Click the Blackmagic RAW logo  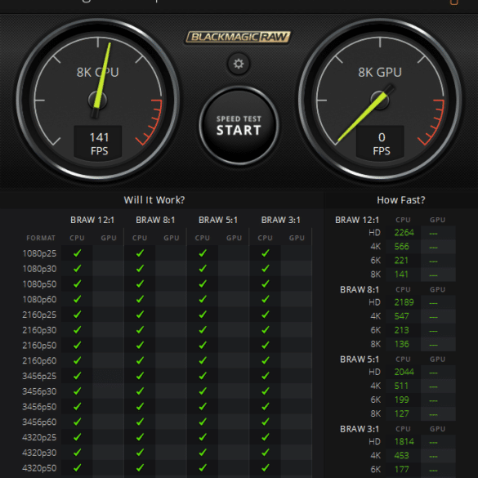point(238,38)
